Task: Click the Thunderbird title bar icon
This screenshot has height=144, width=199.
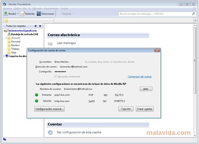Action: click(x=4, y=4)
